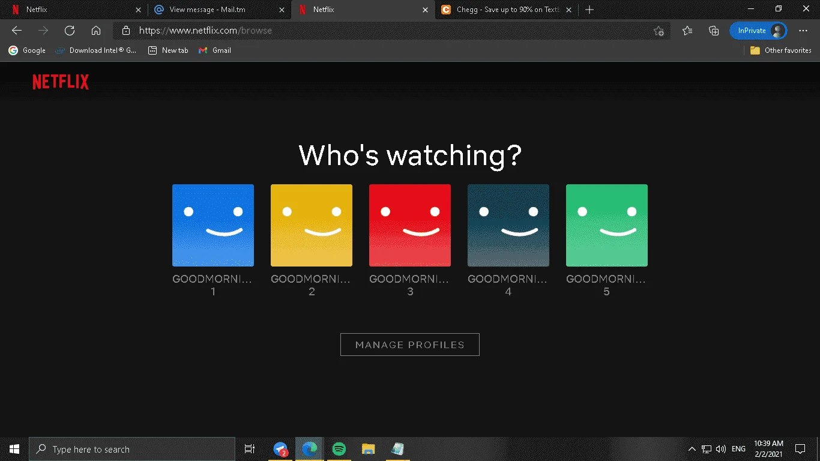Open Task View on the taskbar
The height and width of the screenshot is (461, 820).
(250, 449)
